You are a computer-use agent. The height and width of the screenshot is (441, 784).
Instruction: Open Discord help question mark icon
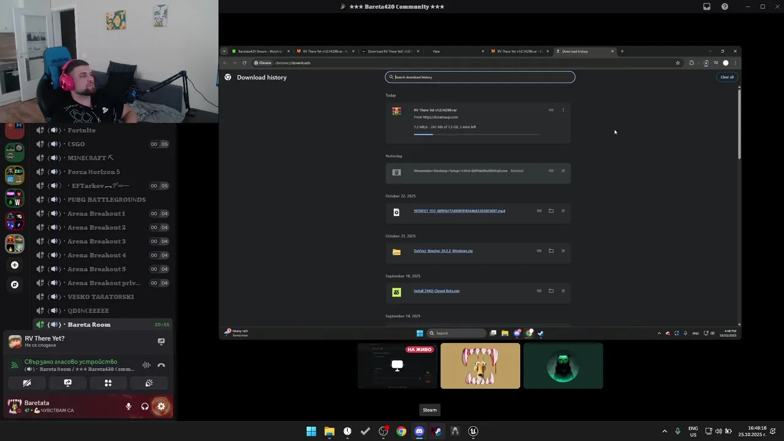725,7
